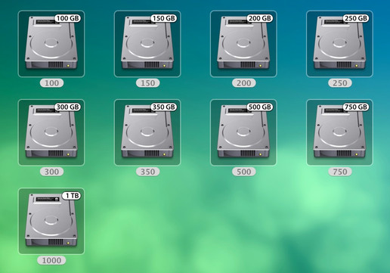The width and height of the screenshot is (390, 273).
Task: Click the file name label 750
Action: click(340, 172)
